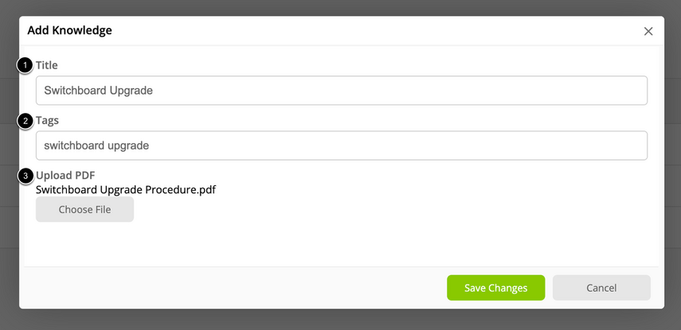Close the Add Knowledge dialog with X

pos(648,31)
